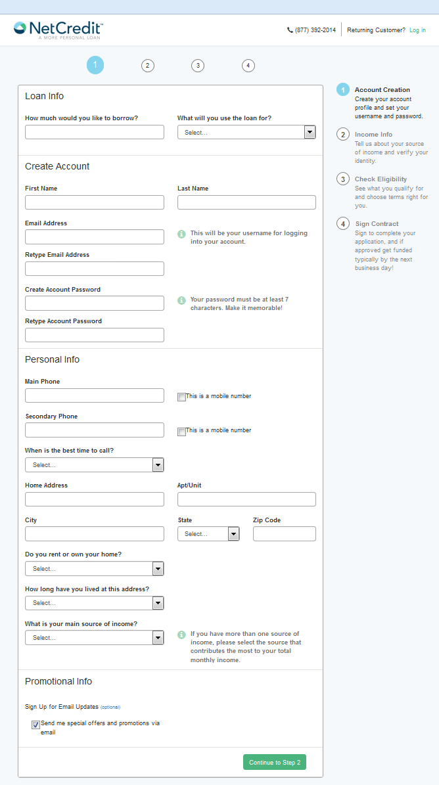The image size is (439, 785).
Task: Click the Check Eligibility sidebar heading
Action: tap(381, 179)
